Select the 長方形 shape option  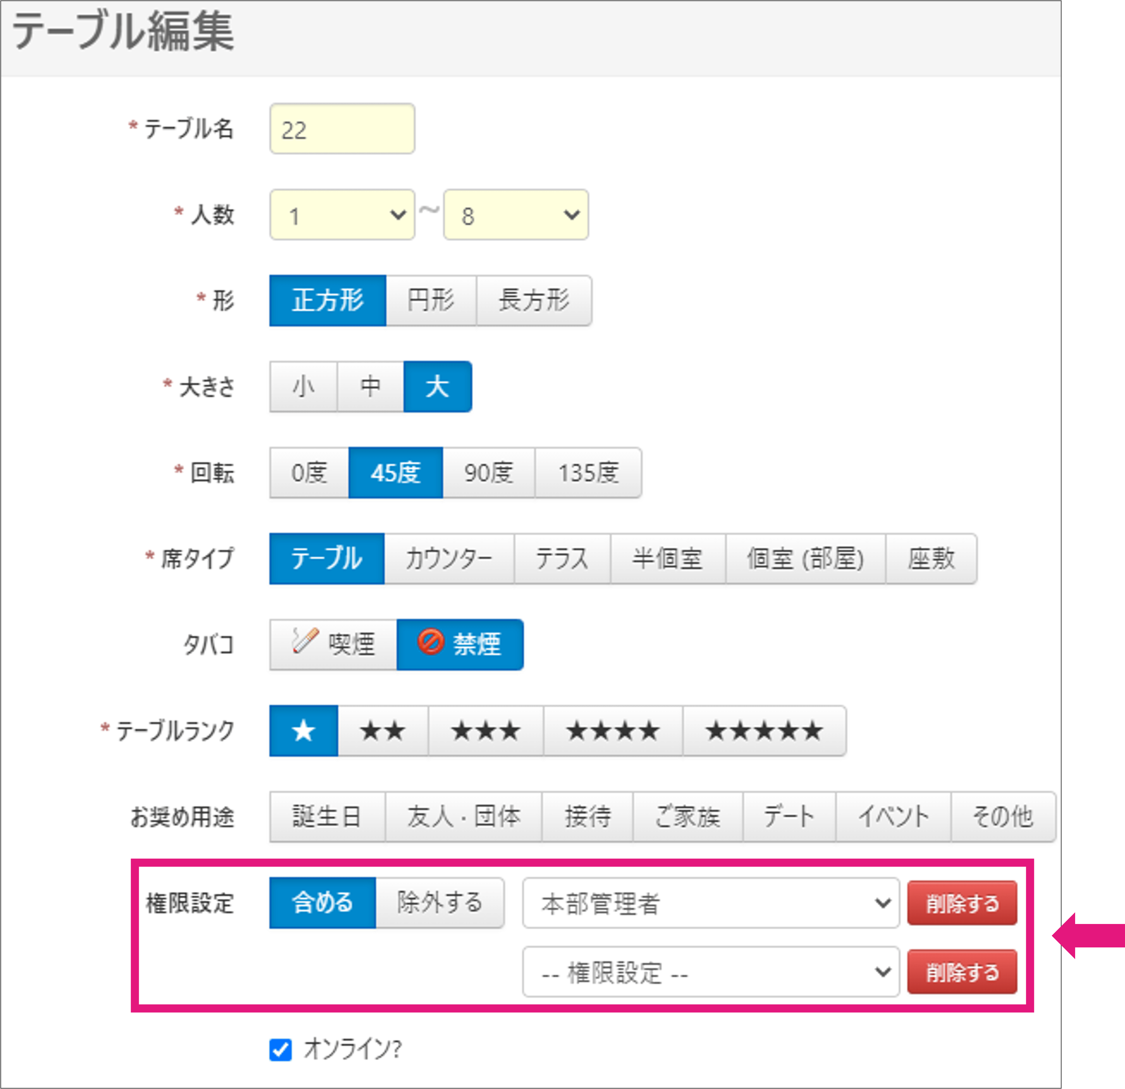point(534,300)
